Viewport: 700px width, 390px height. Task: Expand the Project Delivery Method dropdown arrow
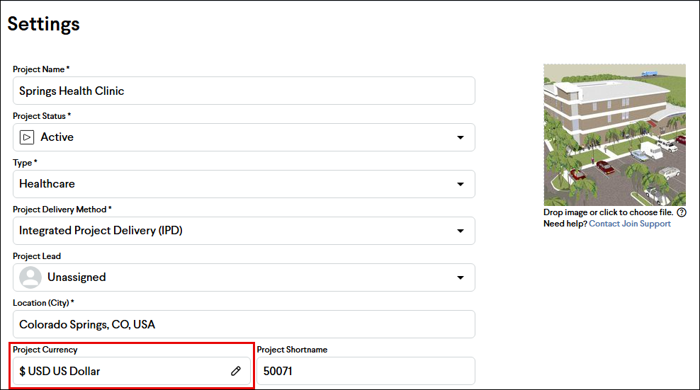[461, 231]
